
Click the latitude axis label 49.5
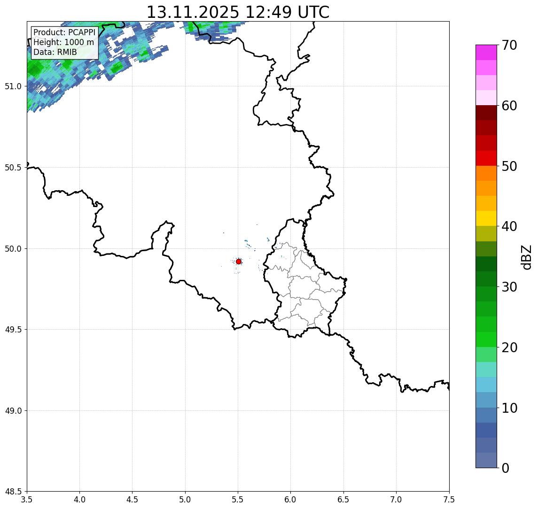13,330
